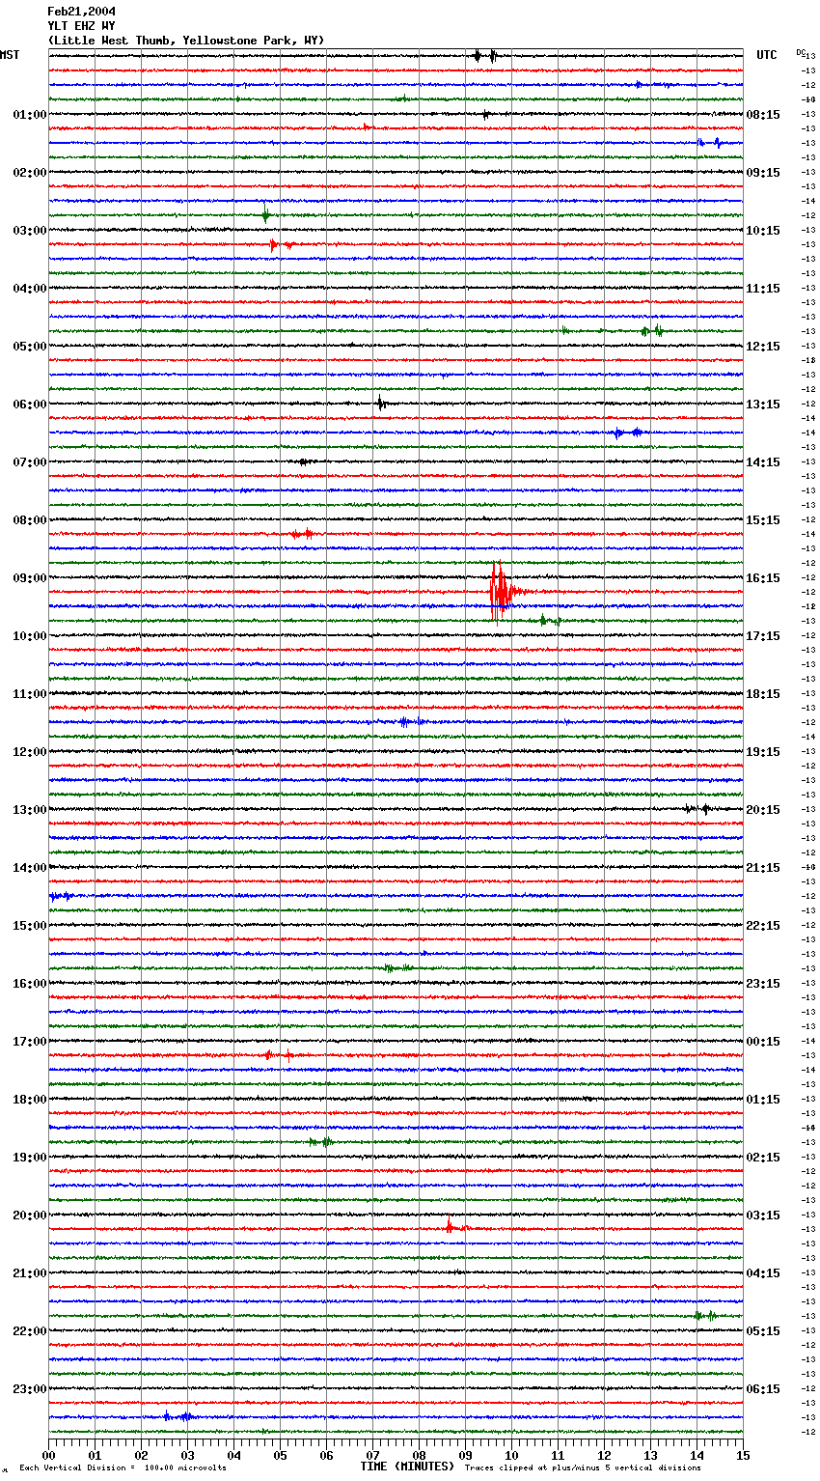Click the 18:15 UTC time label
This screenshot has height=1481, width=820.
[763, 694]
